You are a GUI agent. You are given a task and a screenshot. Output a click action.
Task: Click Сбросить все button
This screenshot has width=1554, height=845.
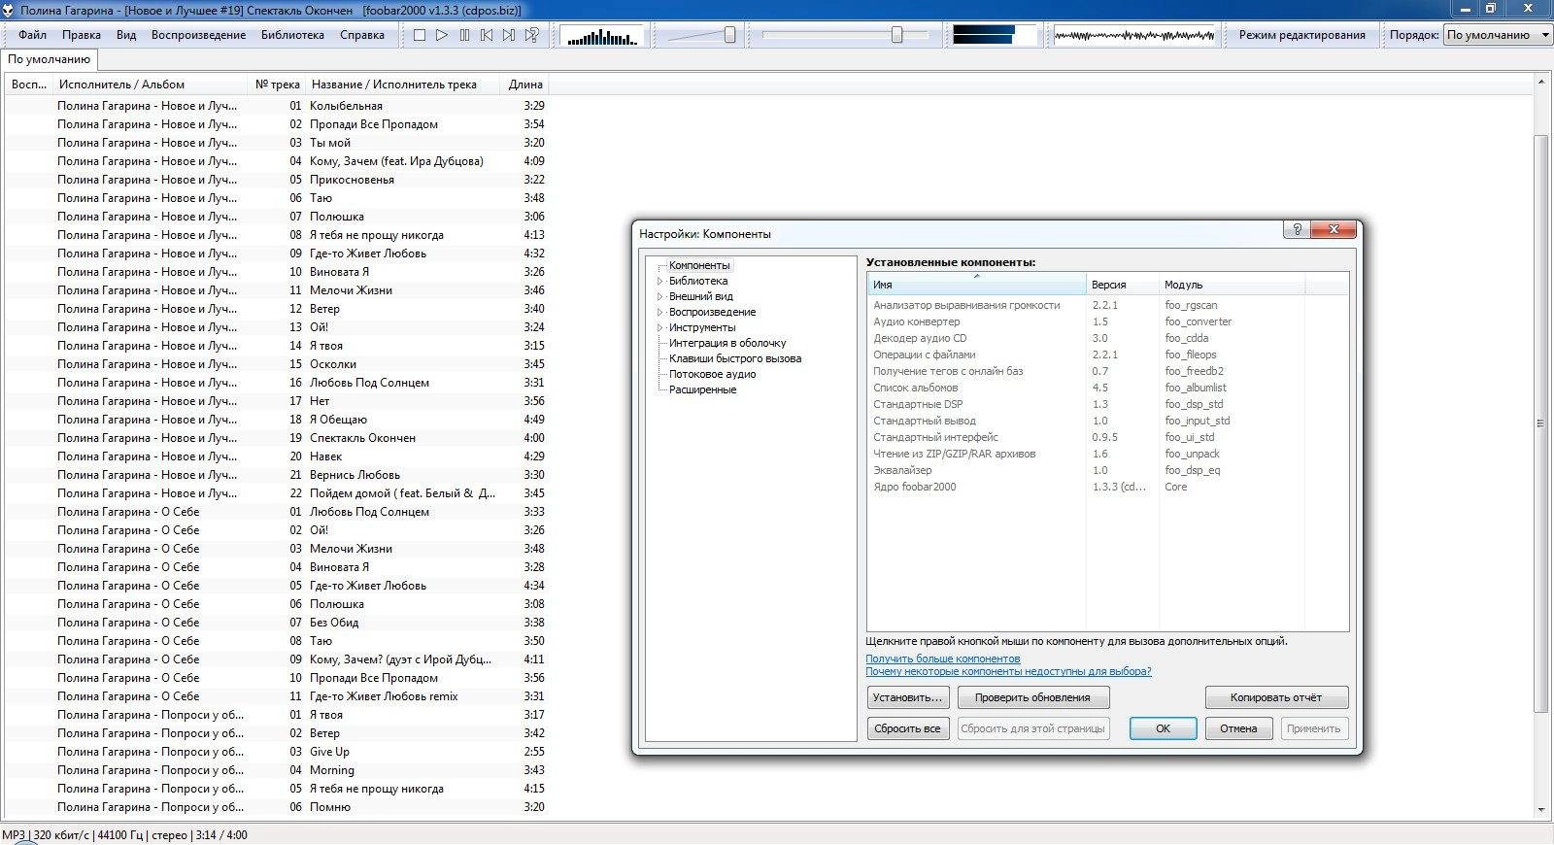point(907,728)
